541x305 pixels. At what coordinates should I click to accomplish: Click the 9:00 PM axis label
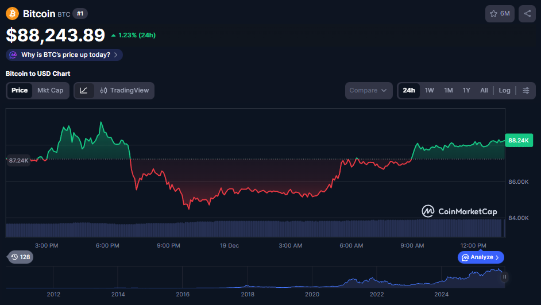(168, 246)
